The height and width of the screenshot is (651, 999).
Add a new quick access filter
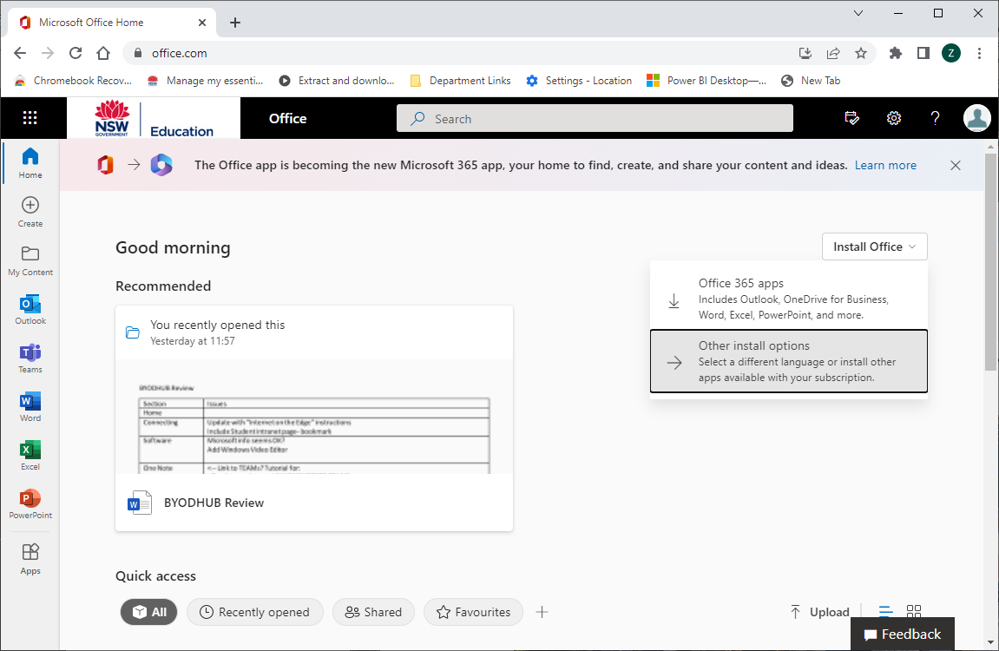point(542,612)
